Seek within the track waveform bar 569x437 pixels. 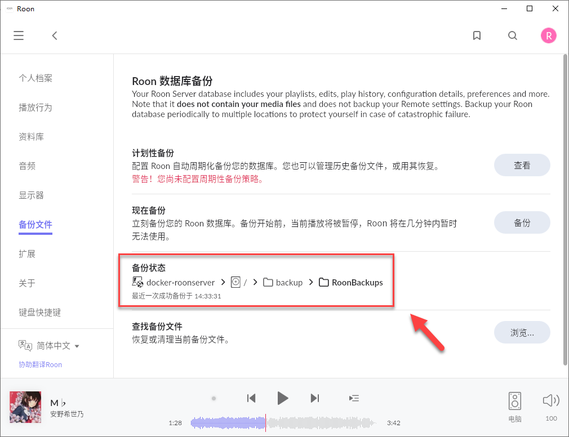(x=283, y=423)
